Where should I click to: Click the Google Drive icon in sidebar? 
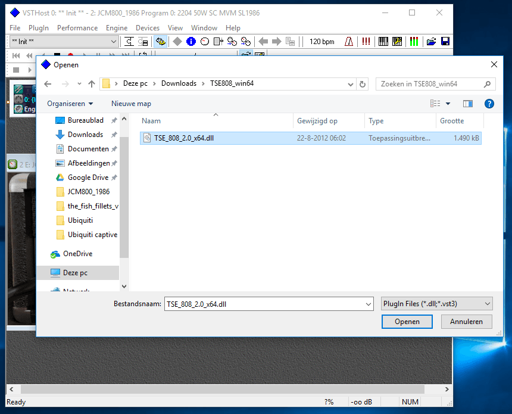[x=60, y=178]
